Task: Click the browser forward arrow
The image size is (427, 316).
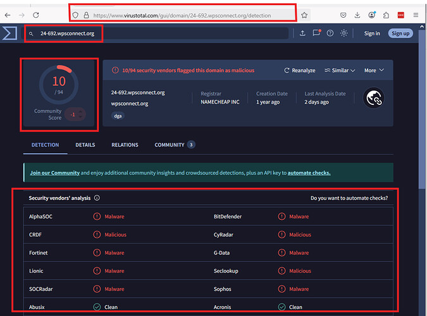Action: tap(22, 15)
